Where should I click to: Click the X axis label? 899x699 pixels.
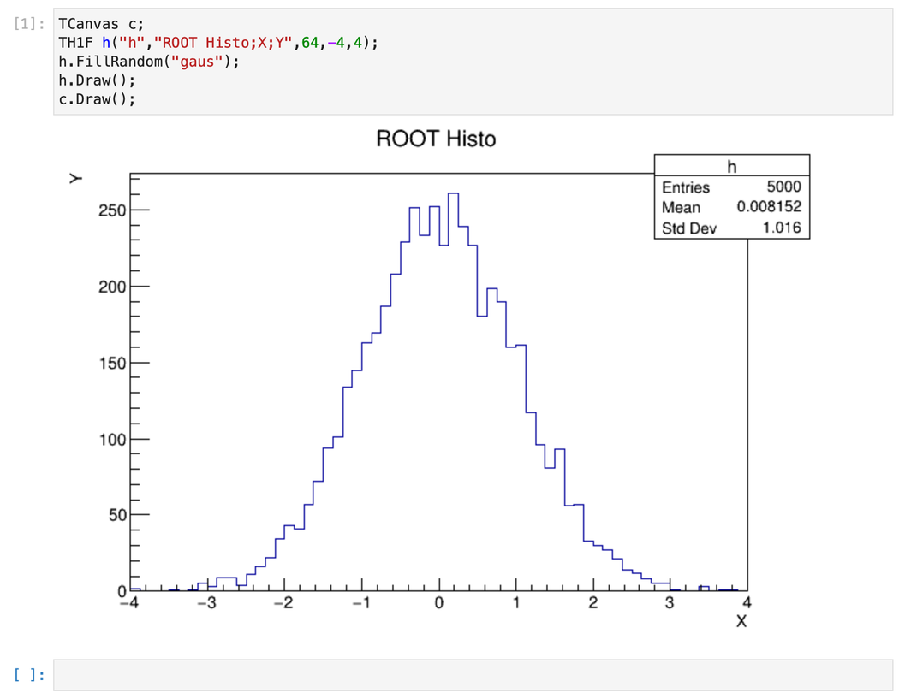click(x=741, y=621)
